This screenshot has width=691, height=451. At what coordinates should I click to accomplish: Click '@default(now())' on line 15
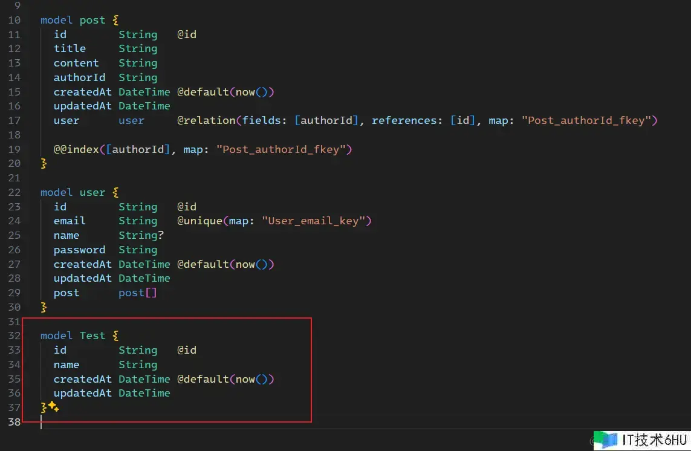pos(225,92)
